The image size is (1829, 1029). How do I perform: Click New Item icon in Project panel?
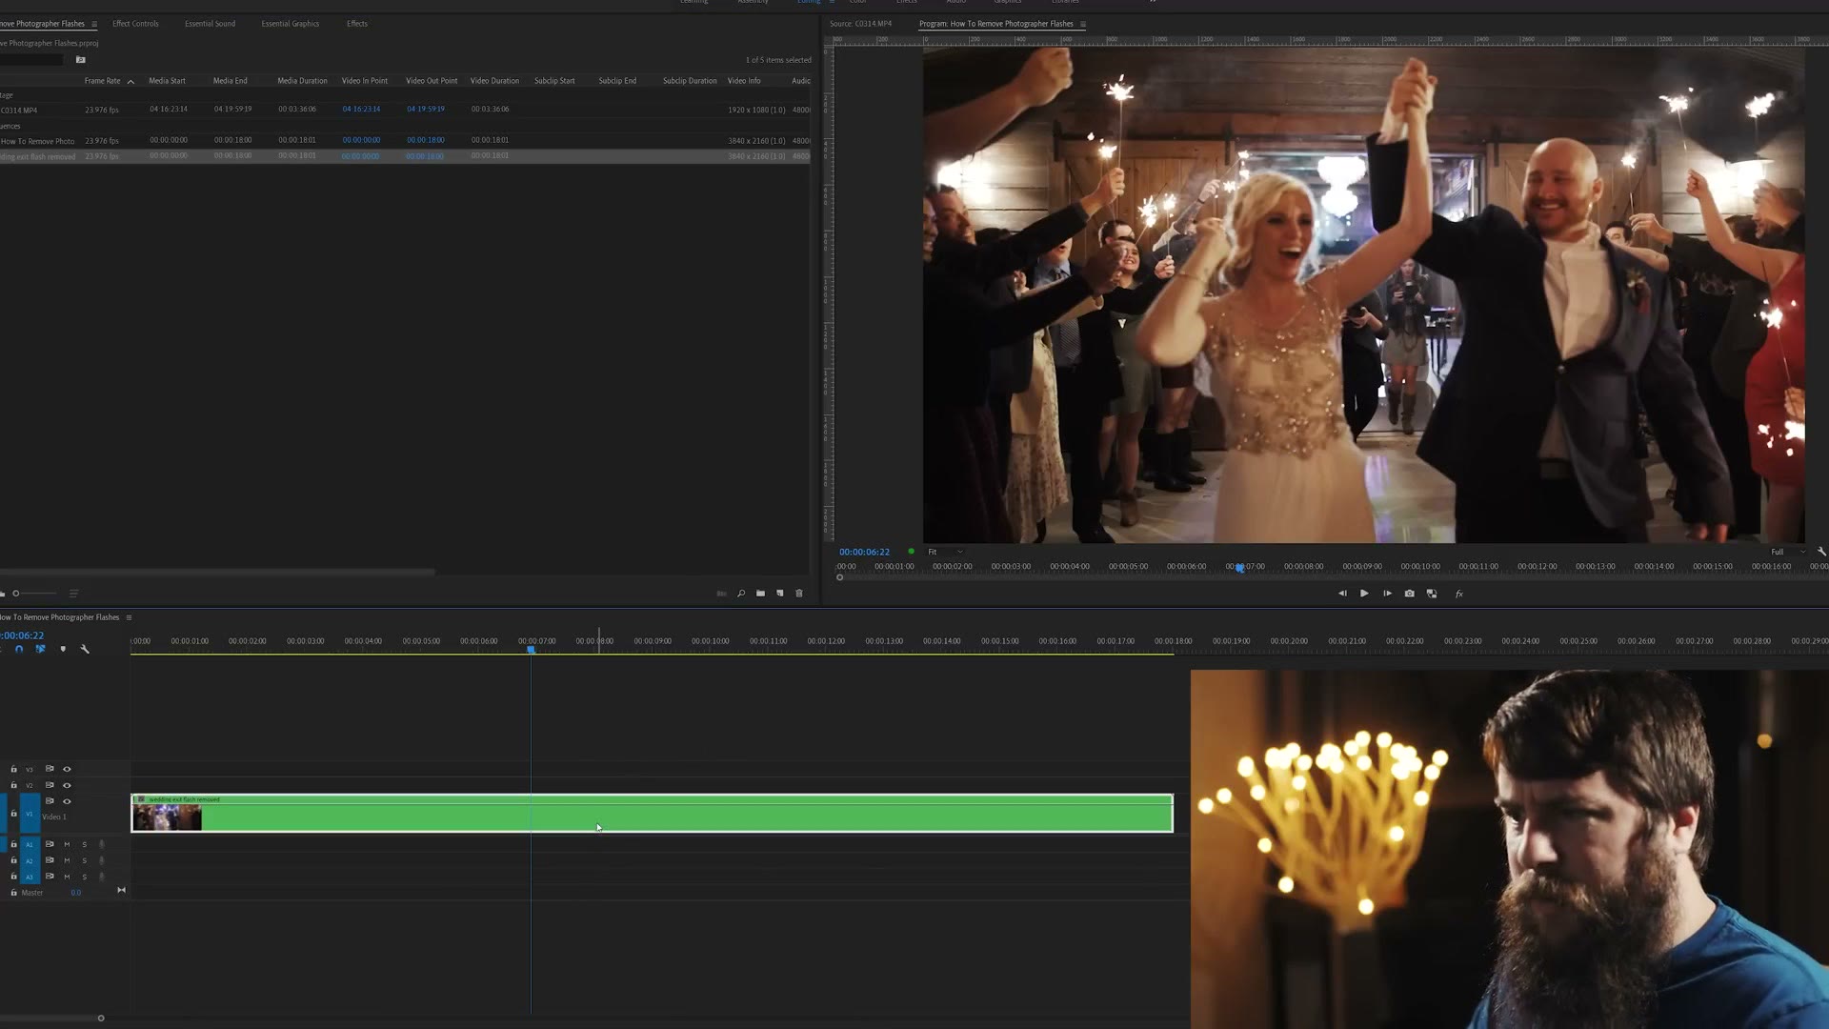coord(780,594)
